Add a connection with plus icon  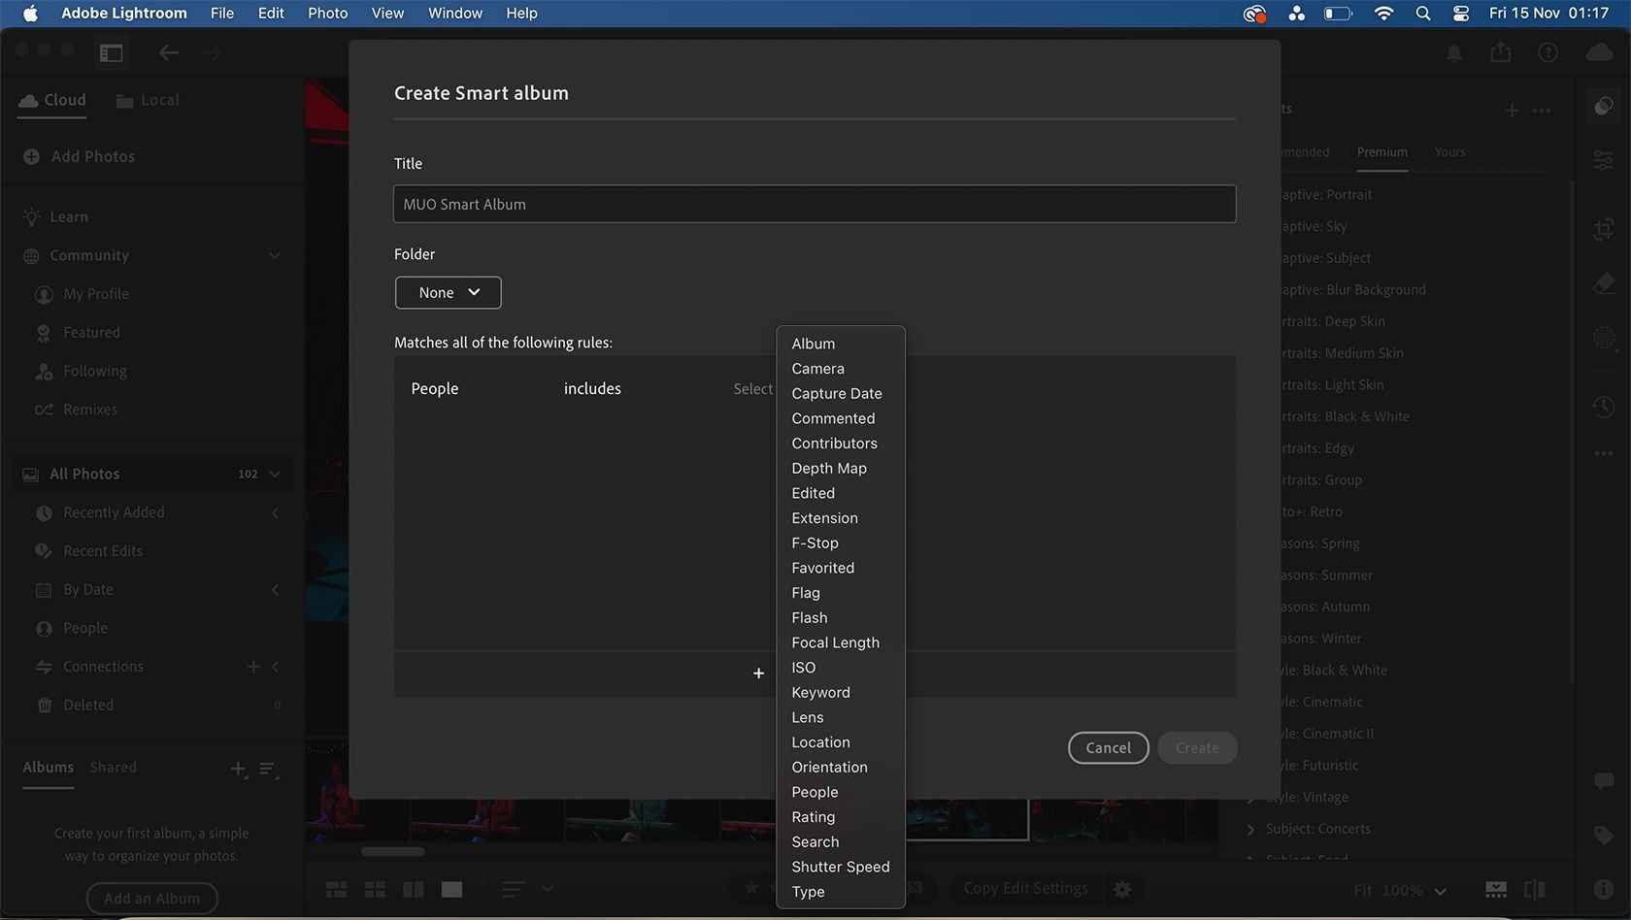click(x=252, y=667)
